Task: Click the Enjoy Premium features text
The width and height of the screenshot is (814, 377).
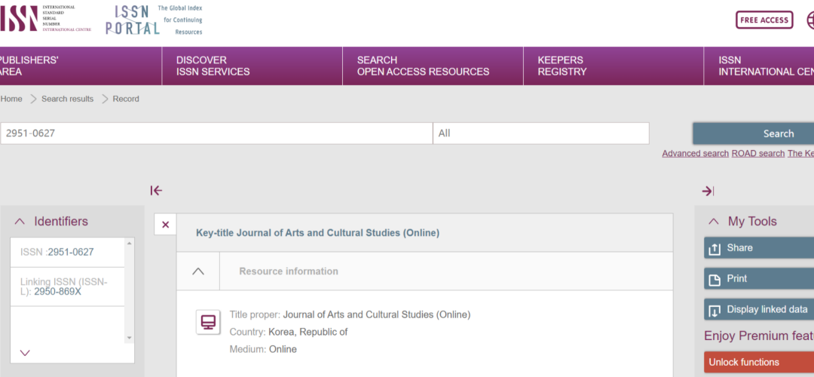Action: 759,336
